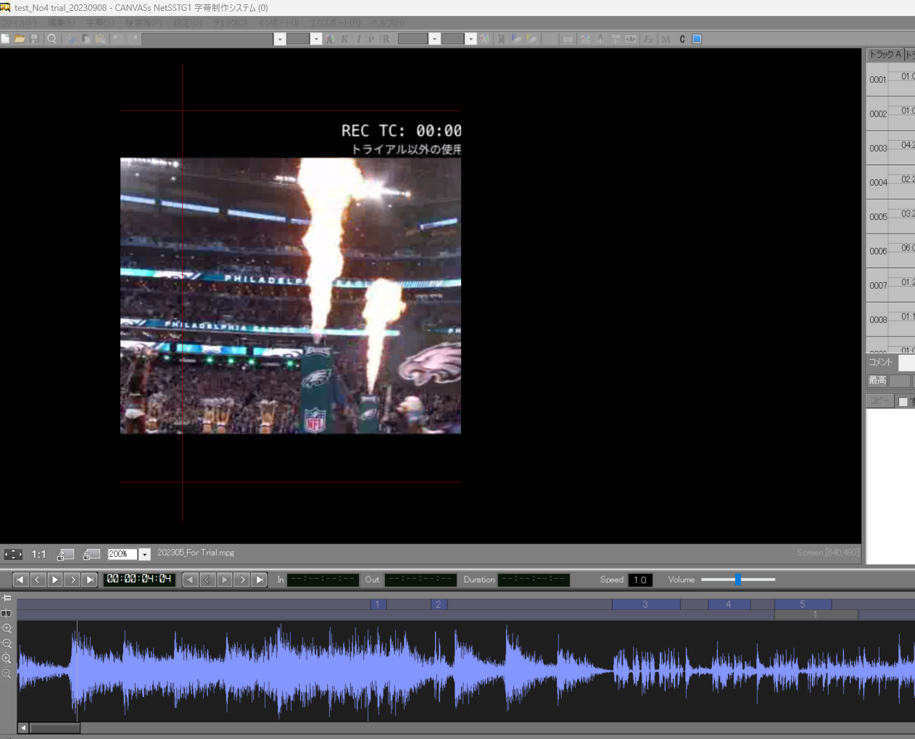
Task: Click the Fx effects icon
Action: pos(649,39)
